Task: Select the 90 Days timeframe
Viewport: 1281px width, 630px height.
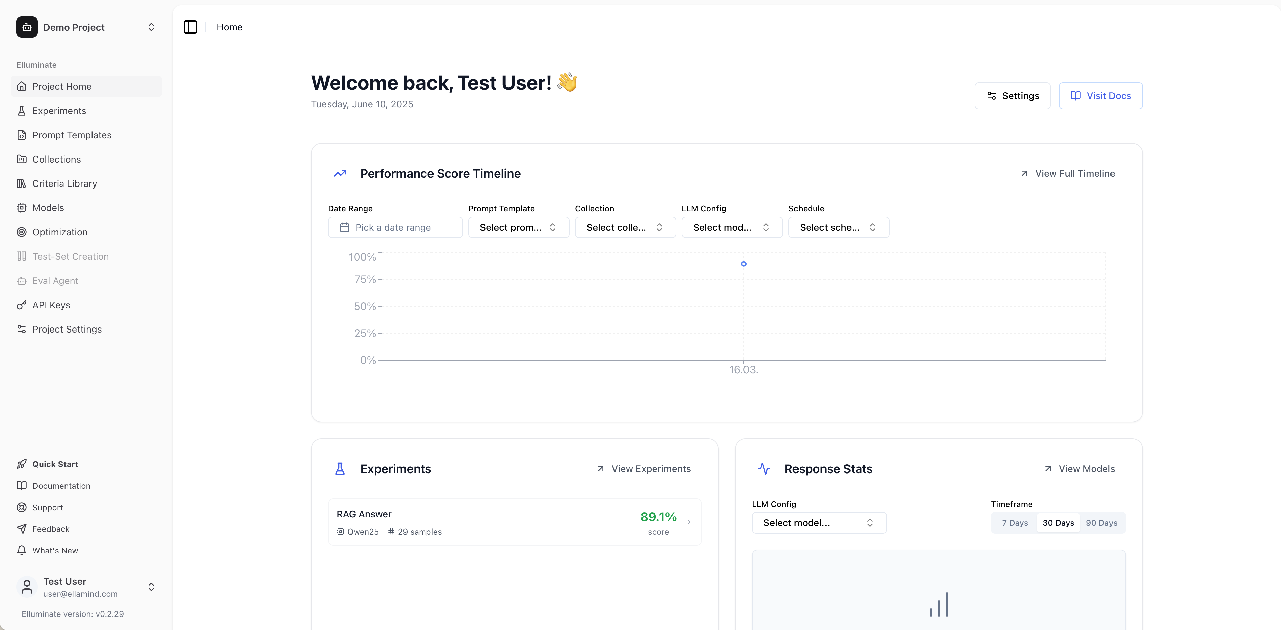Action: click(x=1101, y=523)
